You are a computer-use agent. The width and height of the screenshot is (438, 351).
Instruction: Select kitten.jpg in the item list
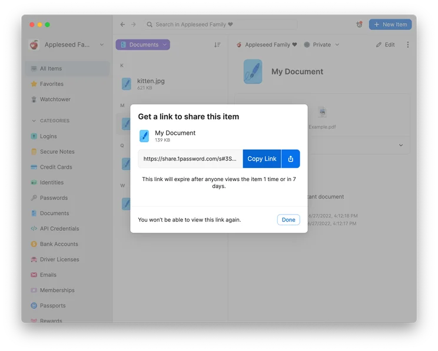[x=170, y=83]
